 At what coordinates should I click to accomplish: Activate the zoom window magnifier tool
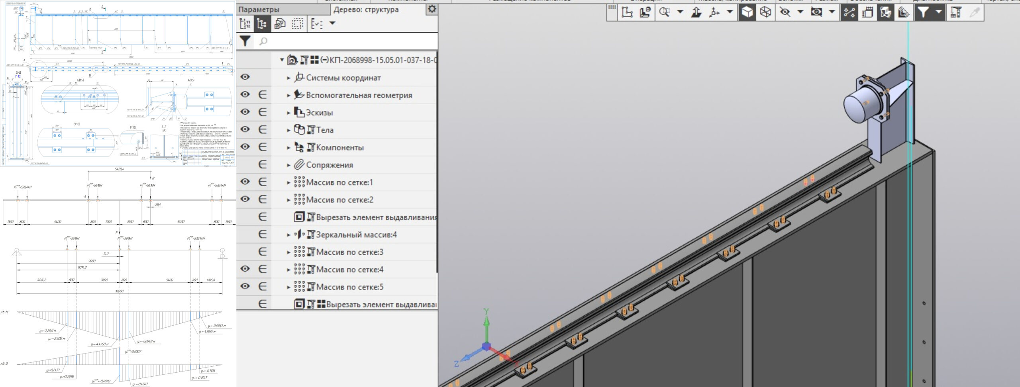coord(664,12)
